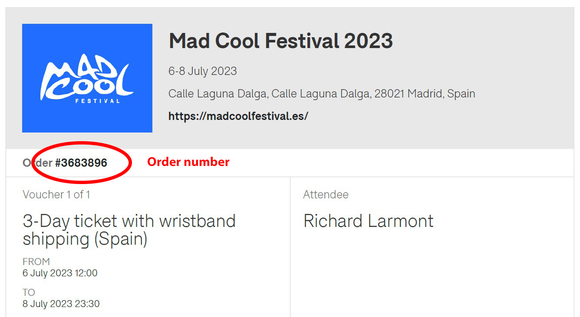Select start time 6 July 2023 12:00

pos(60,273)
